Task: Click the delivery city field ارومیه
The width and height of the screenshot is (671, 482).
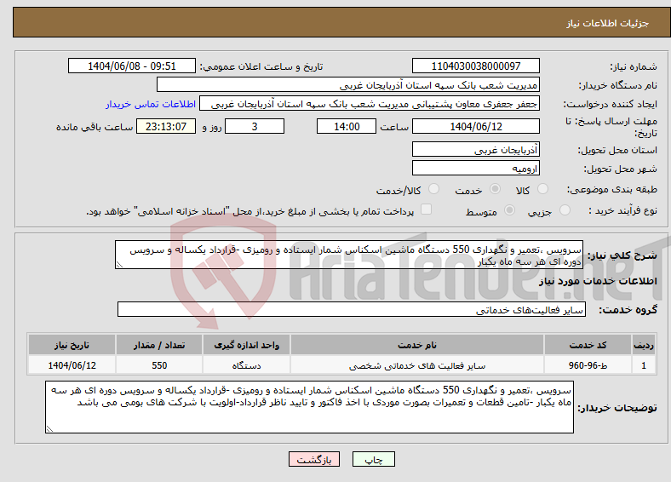Action: [475, 168]
